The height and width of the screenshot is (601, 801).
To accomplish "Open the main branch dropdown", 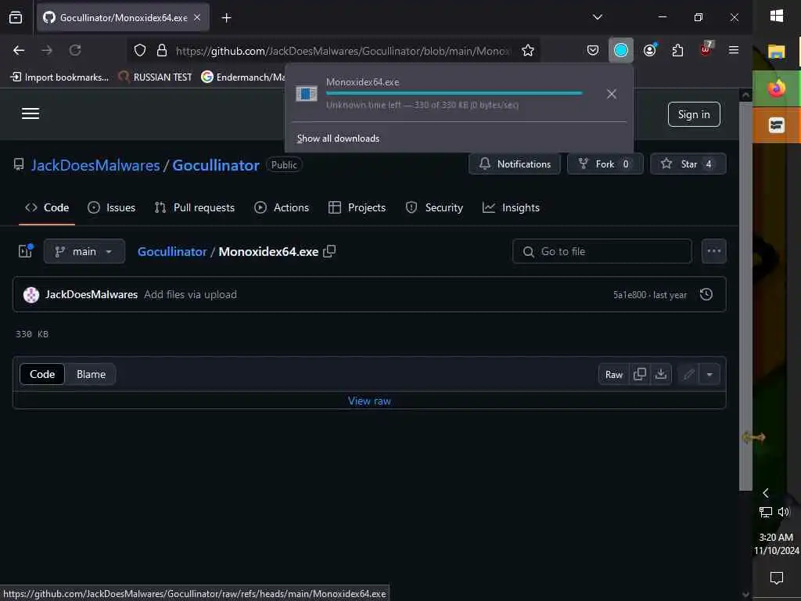I will 84,251.
